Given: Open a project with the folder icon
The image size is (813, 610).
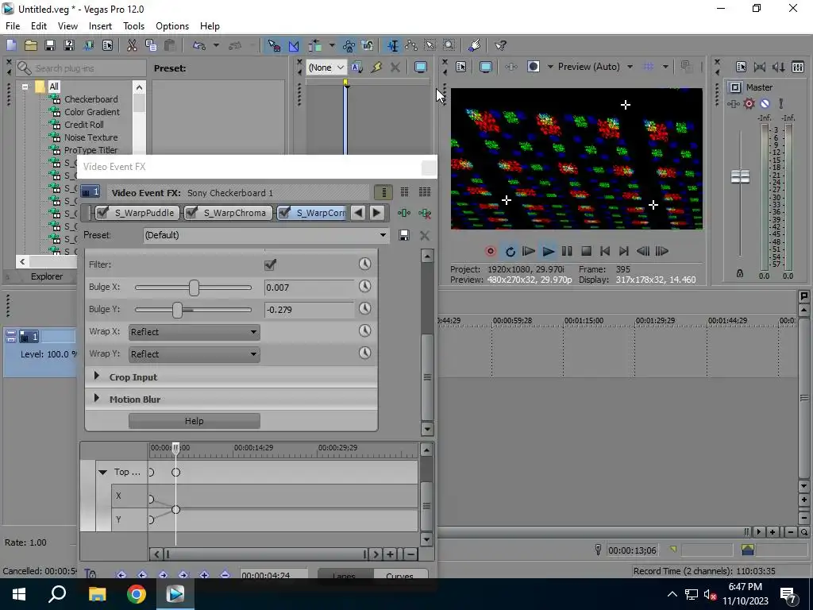Looking at the screenshot, I should pos(31,45).
